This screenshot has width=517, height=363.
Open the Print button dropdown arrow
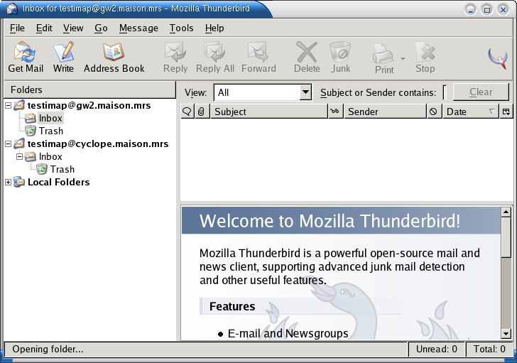(403, 59)
